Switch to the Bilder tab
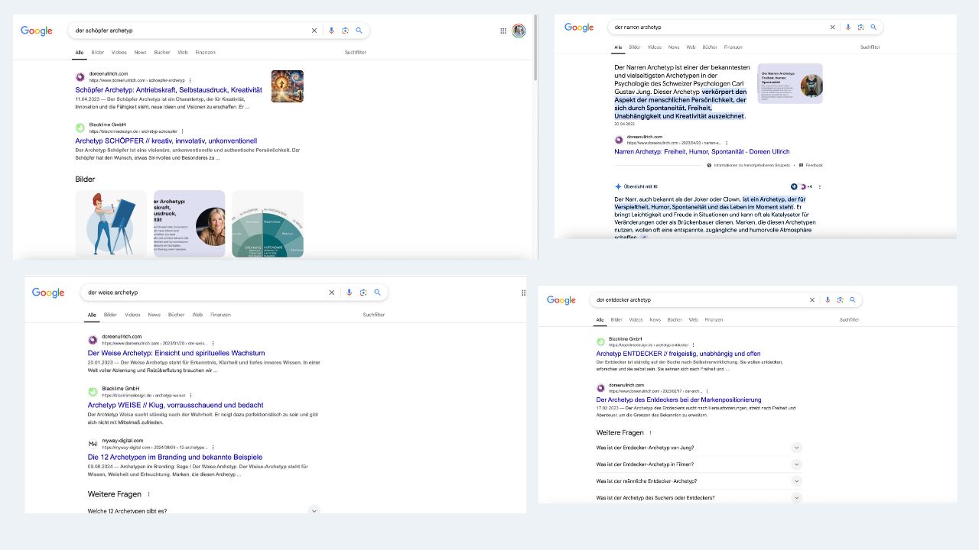 [98, 52]
